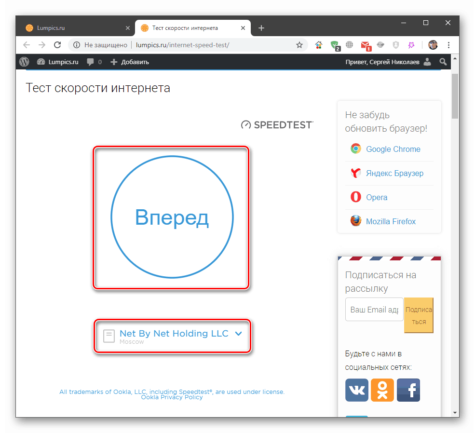Reload the page with the refresh icon

coord(57,45)
